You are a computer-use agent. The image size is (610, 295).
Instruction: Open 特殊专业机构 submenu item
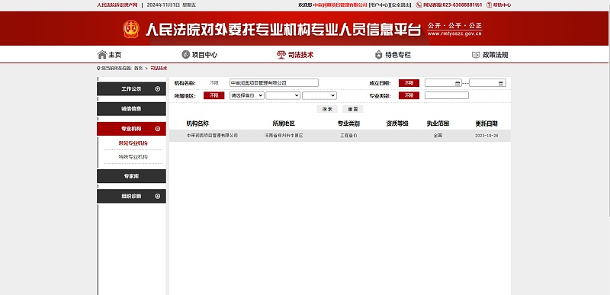(x=133, y=157)
